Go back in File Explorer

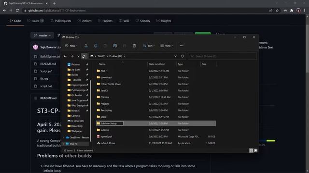coord(65,56)
